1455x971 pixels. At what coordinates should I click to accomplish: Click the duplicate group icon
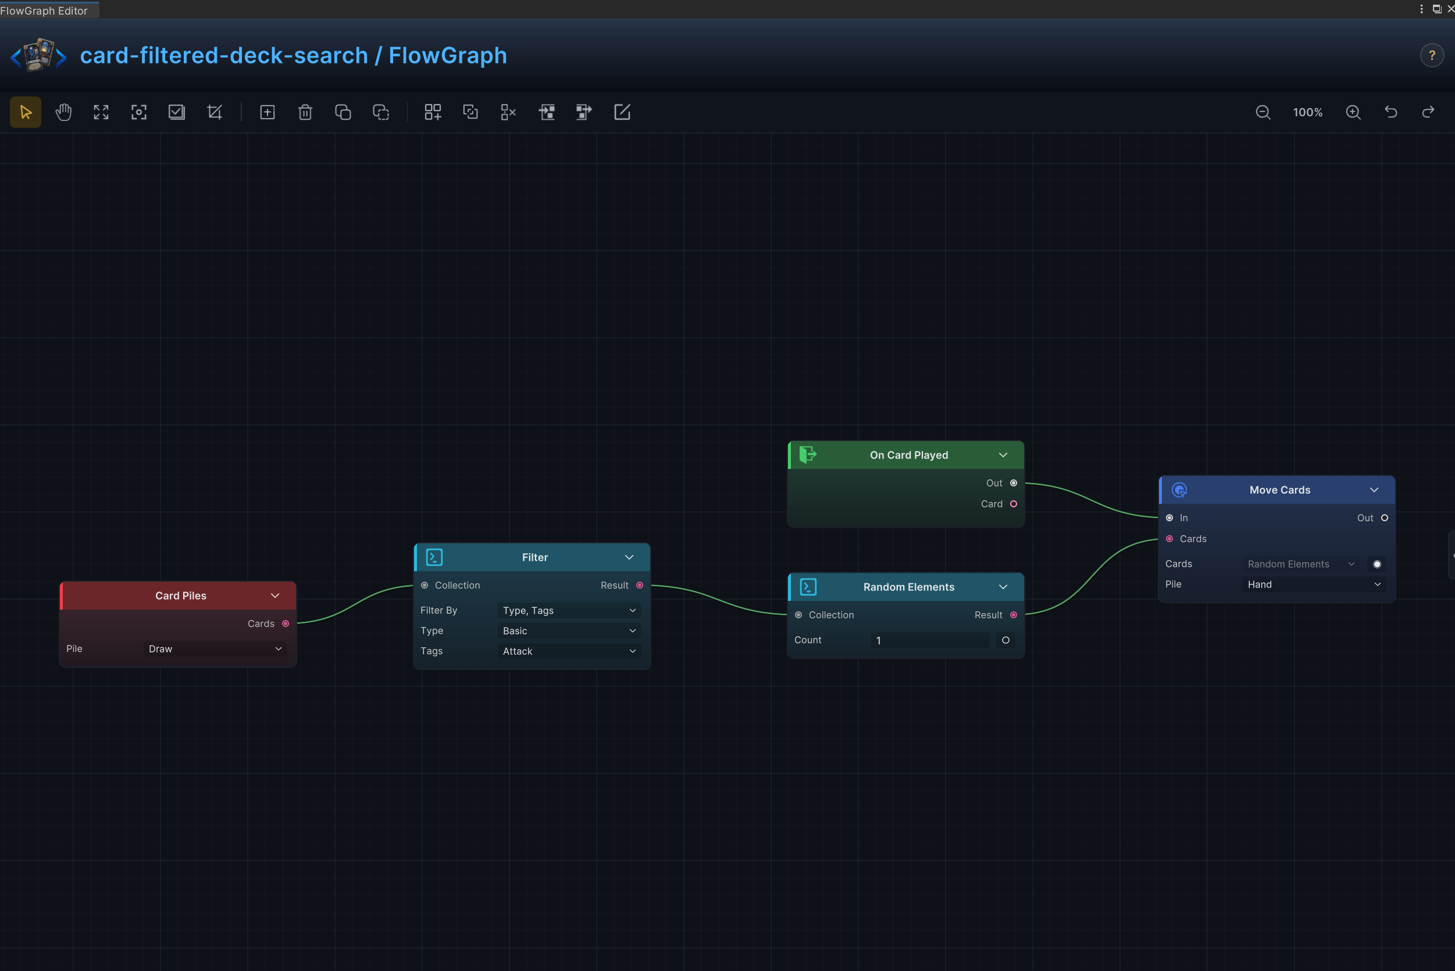point(470,112)
